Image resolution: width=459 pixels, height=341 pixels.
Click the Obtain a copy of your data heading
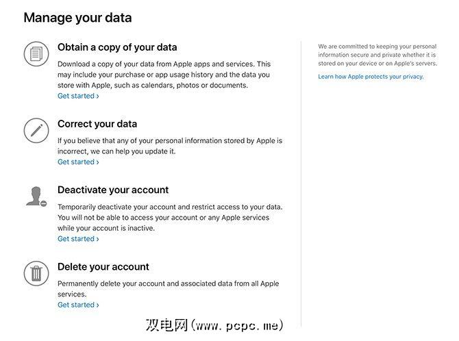tap(117, 48)
